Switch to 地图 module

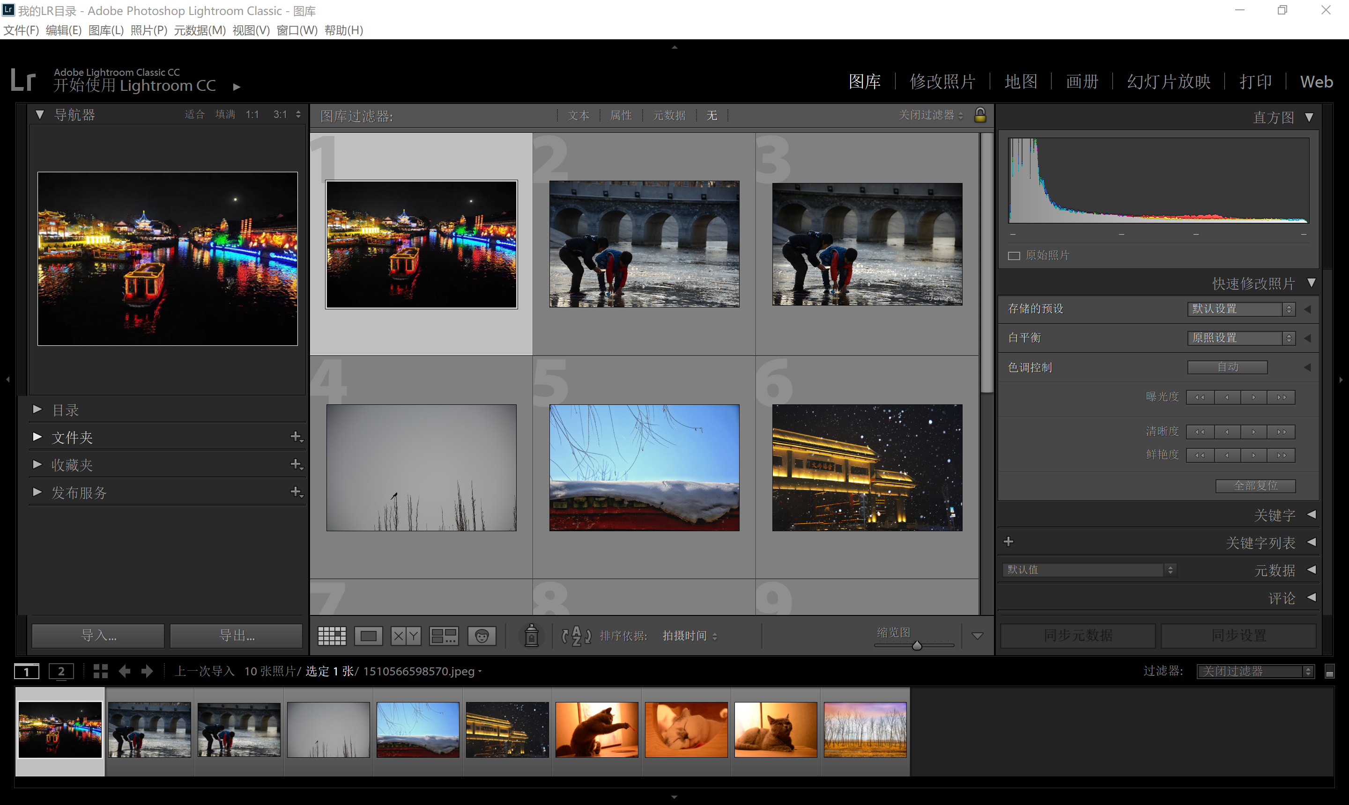[x=1021, y=81]
